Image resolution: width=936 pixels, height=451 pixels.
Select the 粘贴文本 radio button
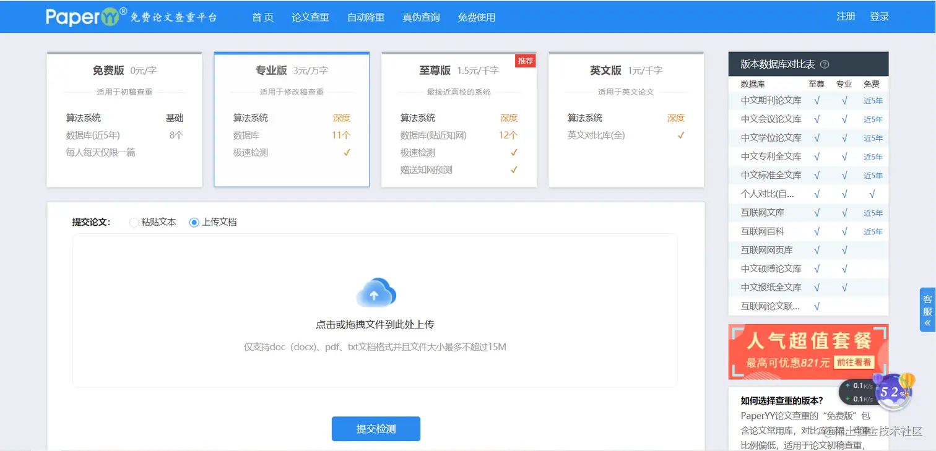(x=134, y=222)
